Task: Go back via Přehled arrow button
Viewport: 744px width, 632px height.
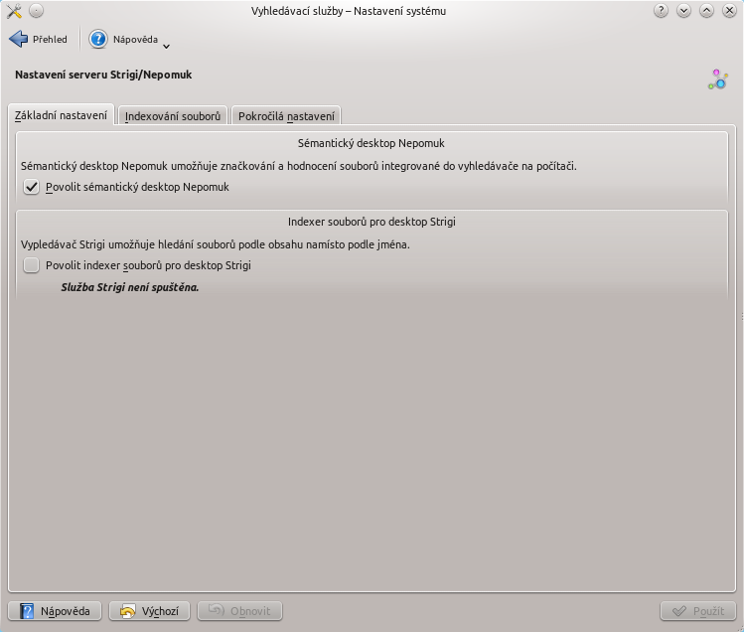Action: pos(39,40)
